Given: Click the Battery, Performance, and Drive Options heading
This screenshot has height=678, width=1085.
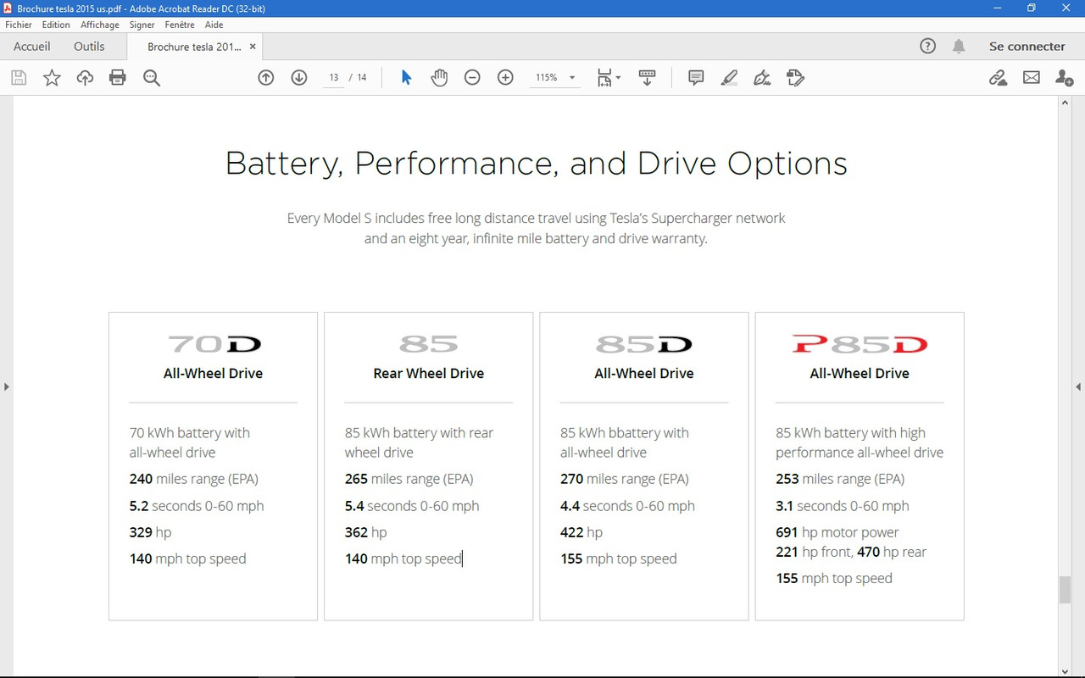Looking at the screenshot, I should [x=537, y=164].
